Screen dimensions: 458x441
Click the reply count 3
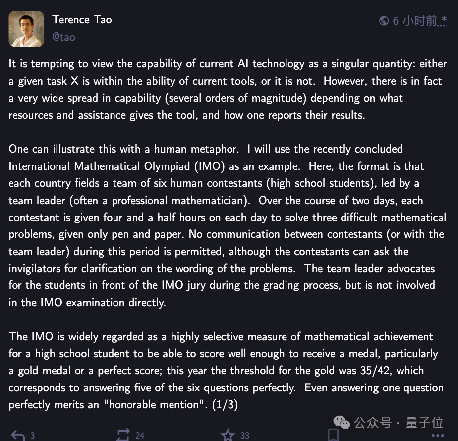32,436
